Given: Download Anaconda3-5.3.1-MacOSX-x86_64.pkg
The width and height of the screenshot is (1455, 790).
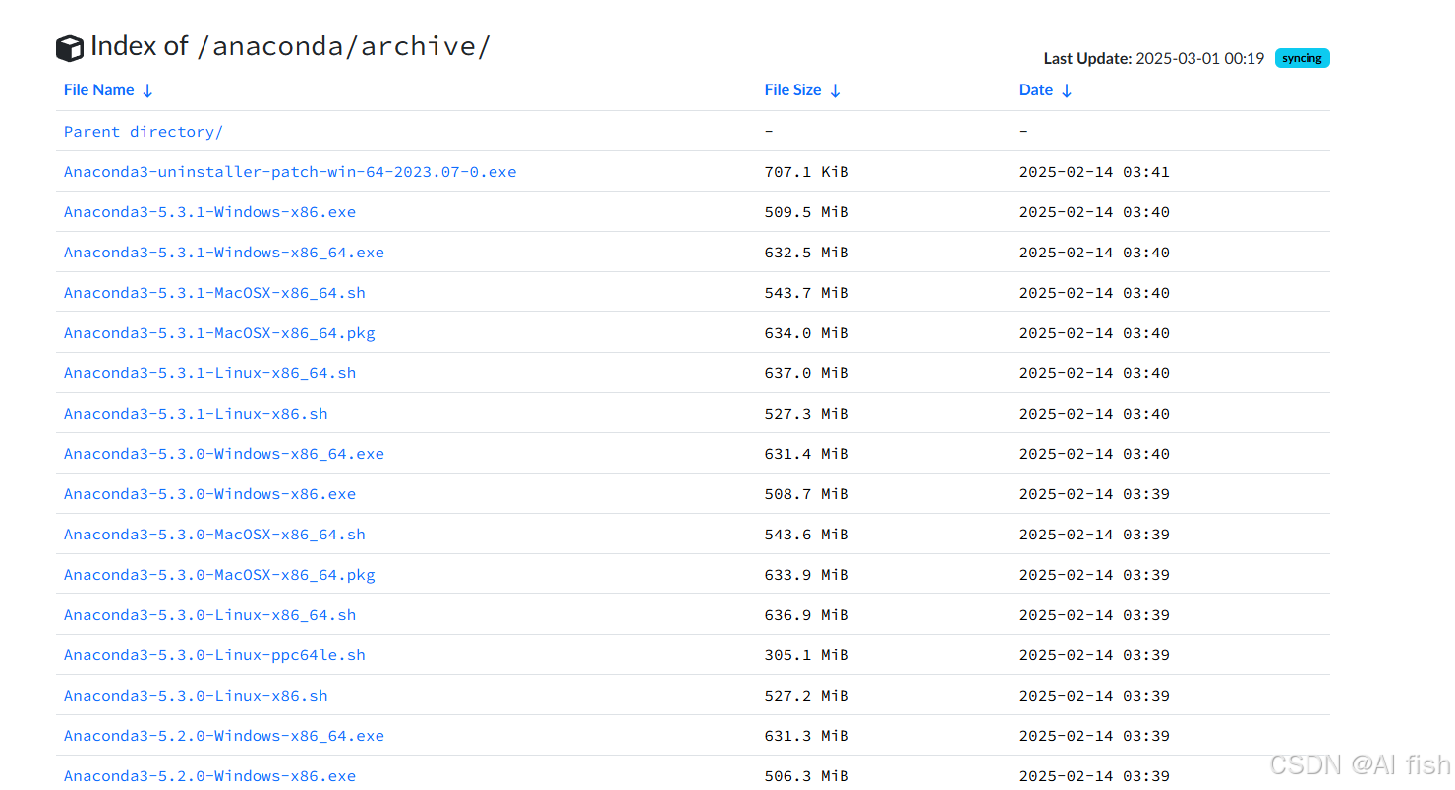Looking at the screenshot, I should pos(219,333).
